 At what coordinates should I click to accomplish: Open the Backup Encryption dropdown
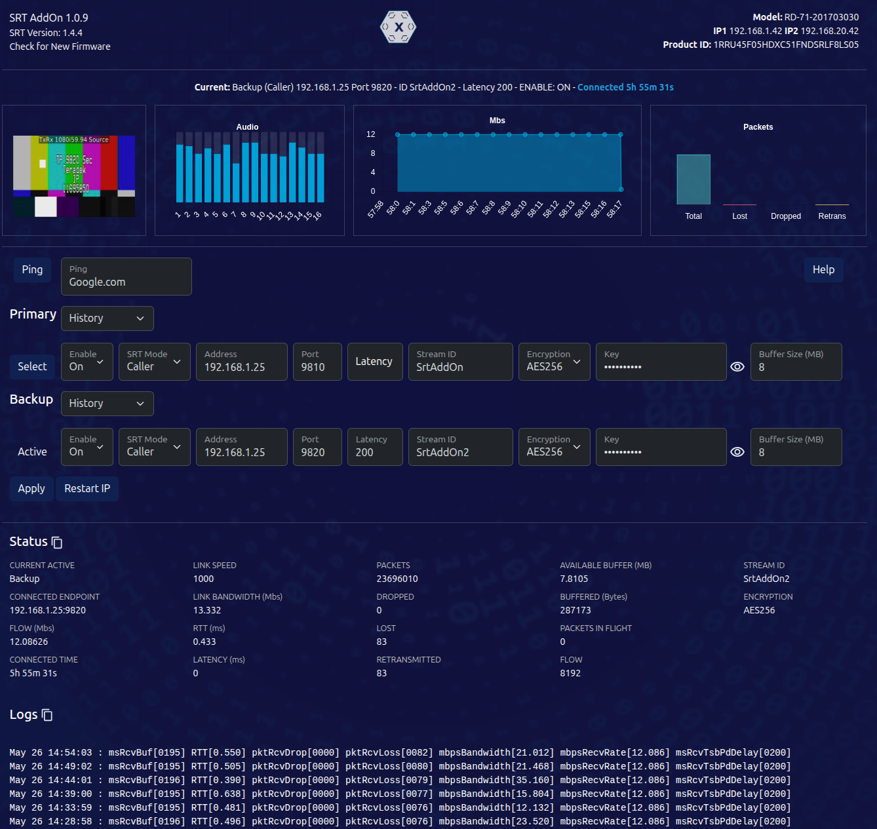[554, 447]
